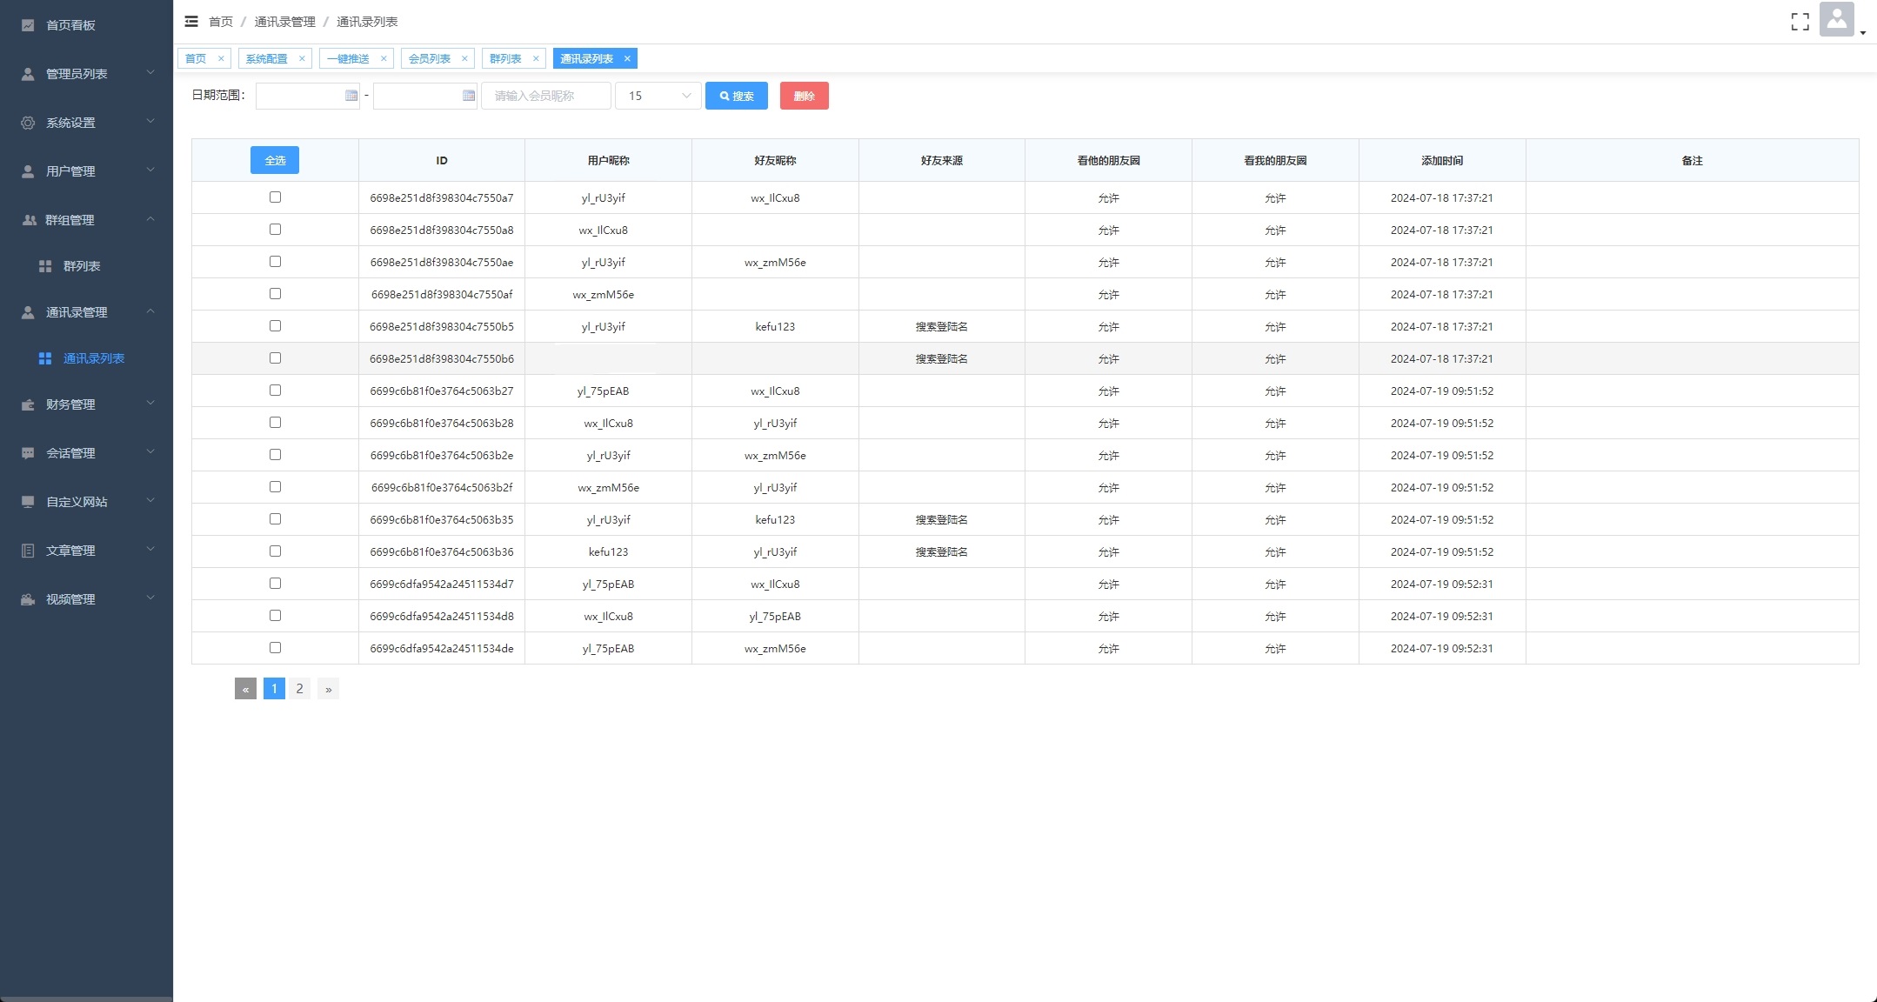1877x1002 pixels.
Task: Click the blue 搜索 button
Action: (x=736, y=96)
